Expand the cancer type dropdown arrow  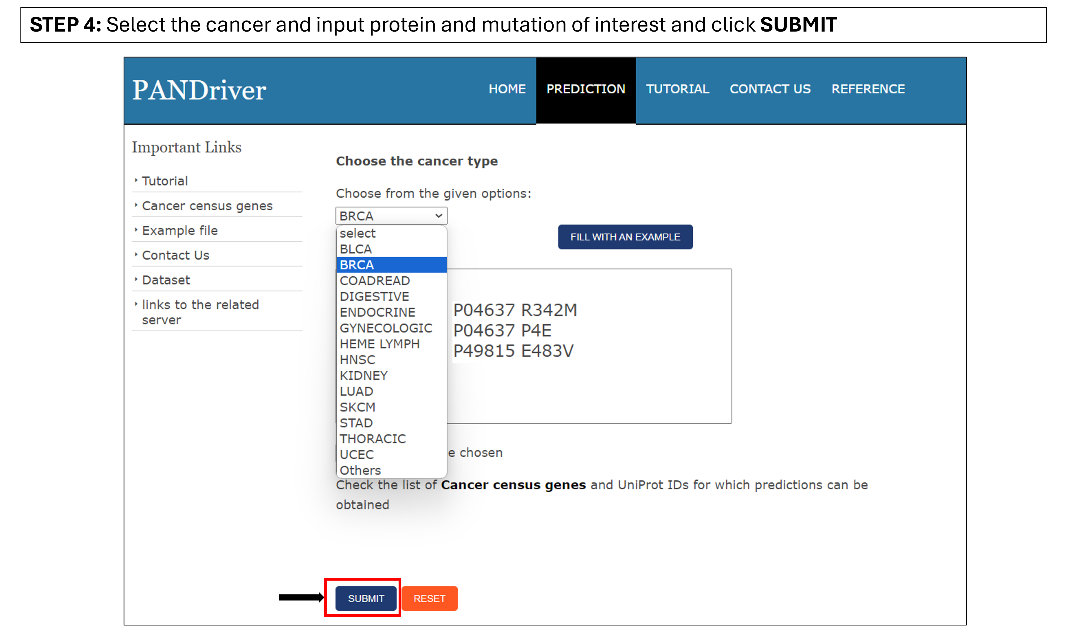pyautogui.click(x=438, y=216)
